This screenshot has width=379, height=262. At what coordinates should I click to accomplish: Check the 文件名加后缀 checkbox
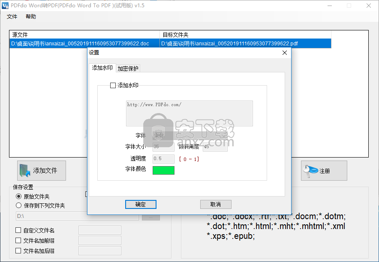(x=18, y=251)
